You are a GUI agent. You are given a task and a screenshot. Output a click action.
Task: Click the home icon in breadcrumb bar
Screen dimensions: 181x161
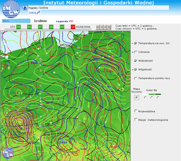pos(25,8)
